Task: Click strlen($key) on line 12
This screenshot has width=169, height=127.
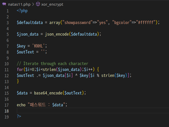Action: click(114, 75)
